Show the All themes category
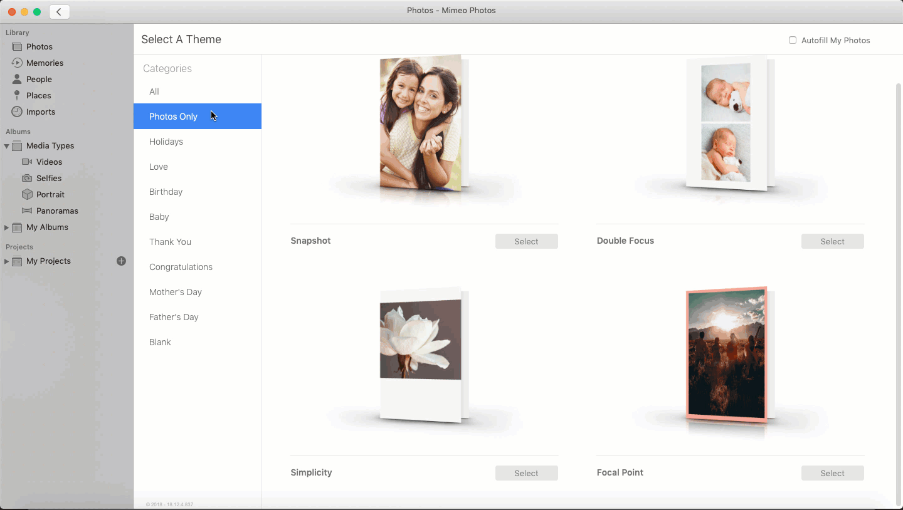The image size is (903, 510). click(198, 91)
